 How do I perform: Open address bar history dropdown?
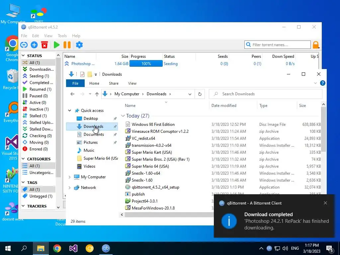190,94
